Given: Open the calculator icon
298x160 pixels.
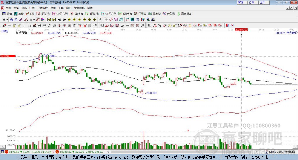Looking at the screenshot, I should [x=133, y=20].
